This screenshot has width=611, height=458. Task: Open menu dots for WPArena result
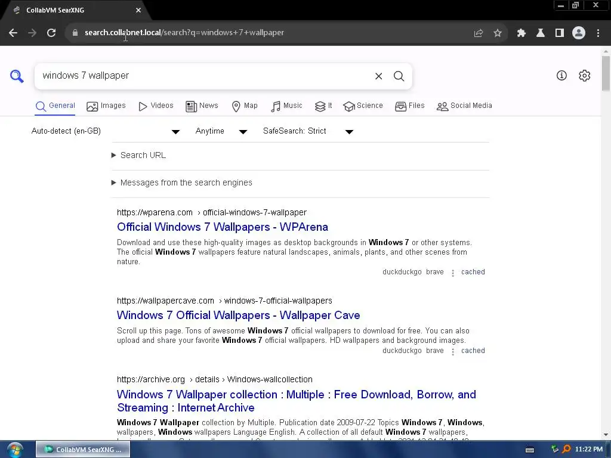click(453, 273)
